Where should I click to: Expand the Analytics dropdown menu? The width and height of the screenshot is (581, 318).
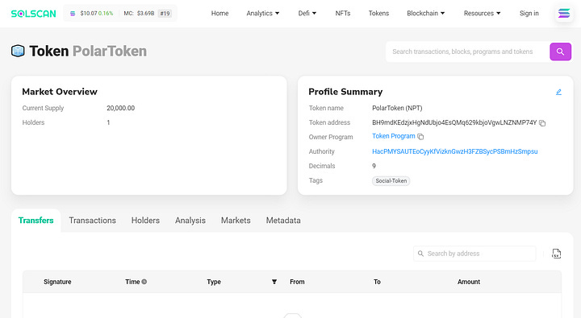coord(263,14)
